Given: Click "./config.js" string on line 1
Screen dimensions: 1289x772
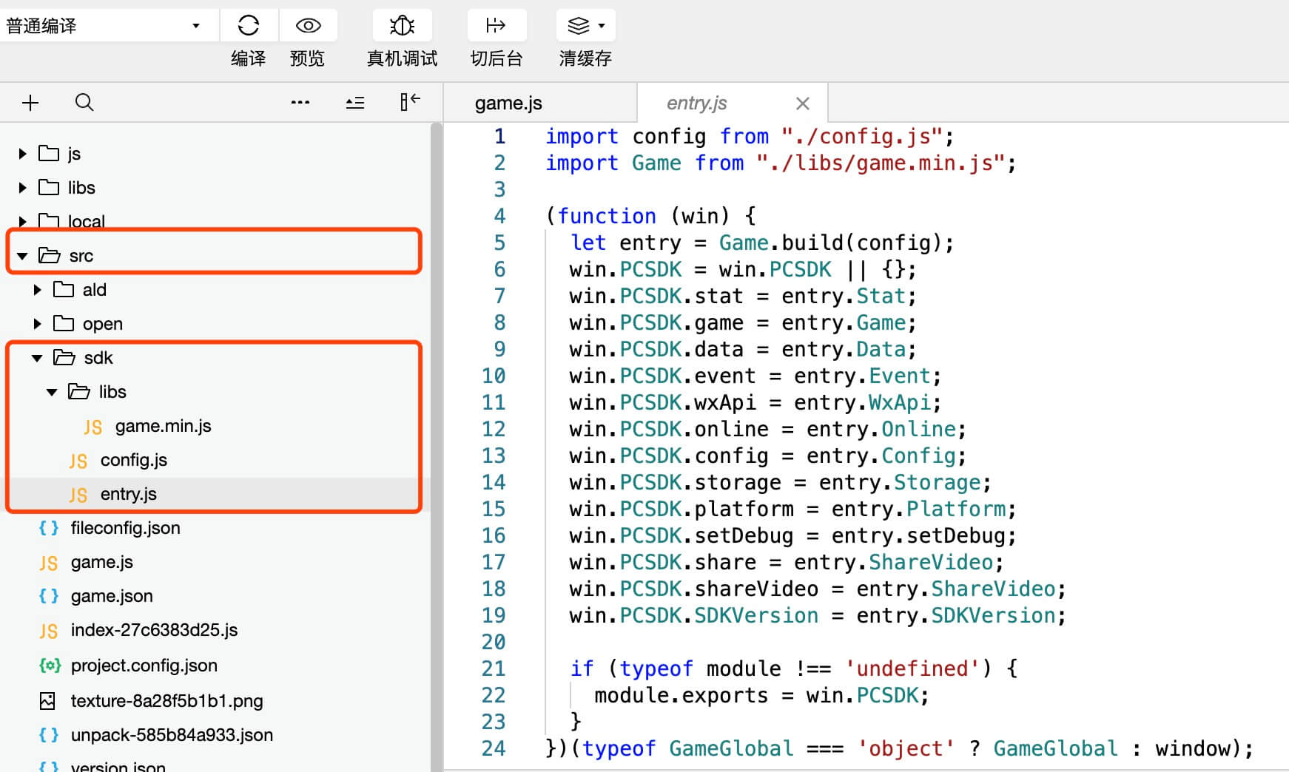Looking at the screenshot, I should pyautogui.click(x=862, y=136).
